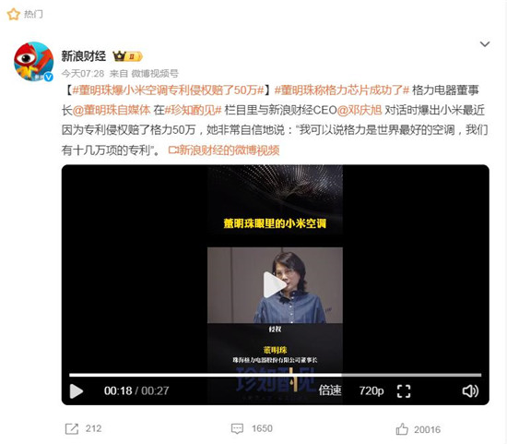The image size is (507, 444).
Task: Open the 董明珠称格力芯片成功了 hashtag
Action: (342, 90)
